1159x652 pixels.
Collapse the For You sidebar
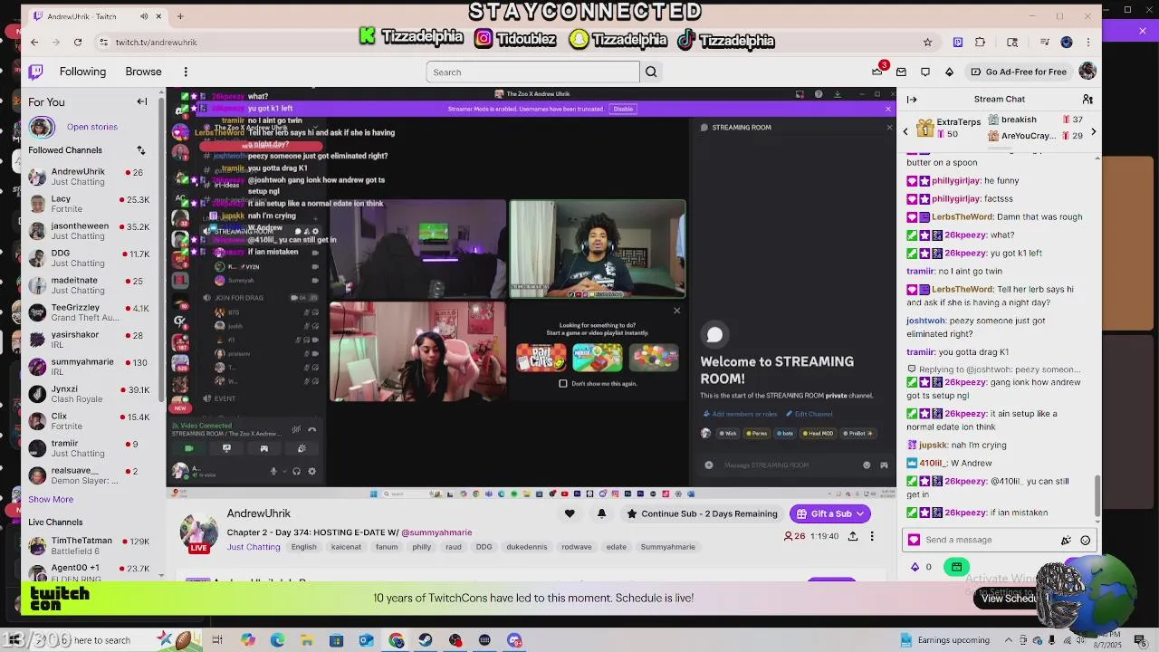141,101
